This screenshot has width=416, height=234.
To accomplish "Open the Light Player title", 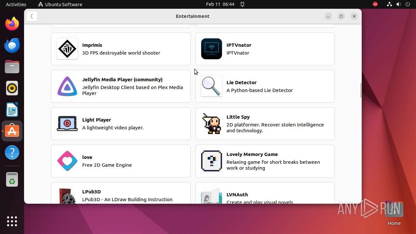I will pyautogui.click(x=97, y=120).
